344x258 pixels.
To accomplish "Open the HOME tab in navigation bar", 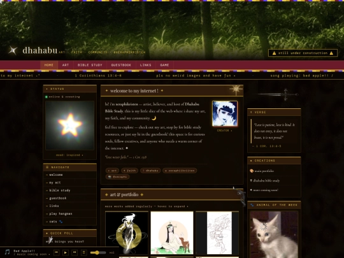I will click(x=49, y=65).
